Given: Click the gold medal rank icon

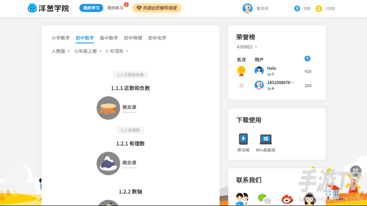Looking at the screenshot, I should click(241, 71).
